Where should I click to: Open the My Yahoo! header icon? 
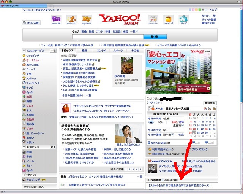pos(87,20)
